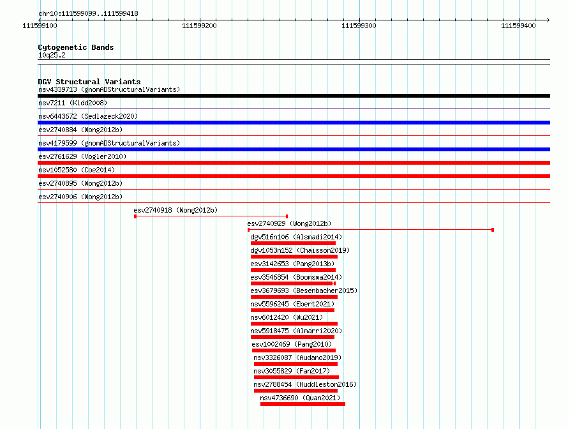Select the dgv1053n152 (Chaisson2019) label
568x429 pixels.
[x=300, y=250]
